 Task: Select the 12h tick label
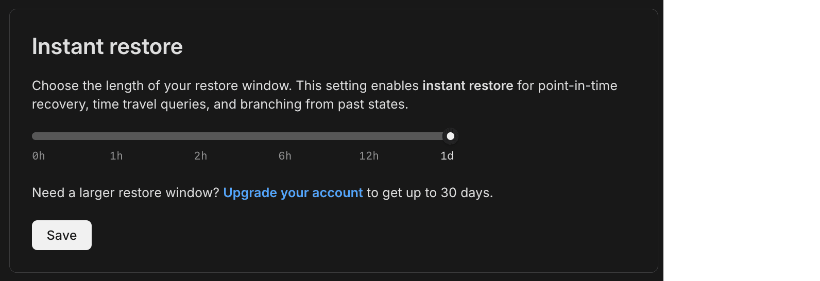tap(369, 156)
